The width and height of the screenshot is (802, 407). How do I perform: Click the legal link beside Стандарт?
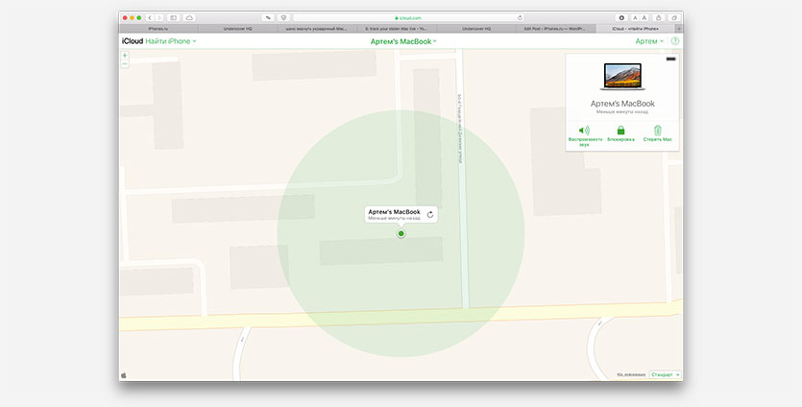click(632, 374)
